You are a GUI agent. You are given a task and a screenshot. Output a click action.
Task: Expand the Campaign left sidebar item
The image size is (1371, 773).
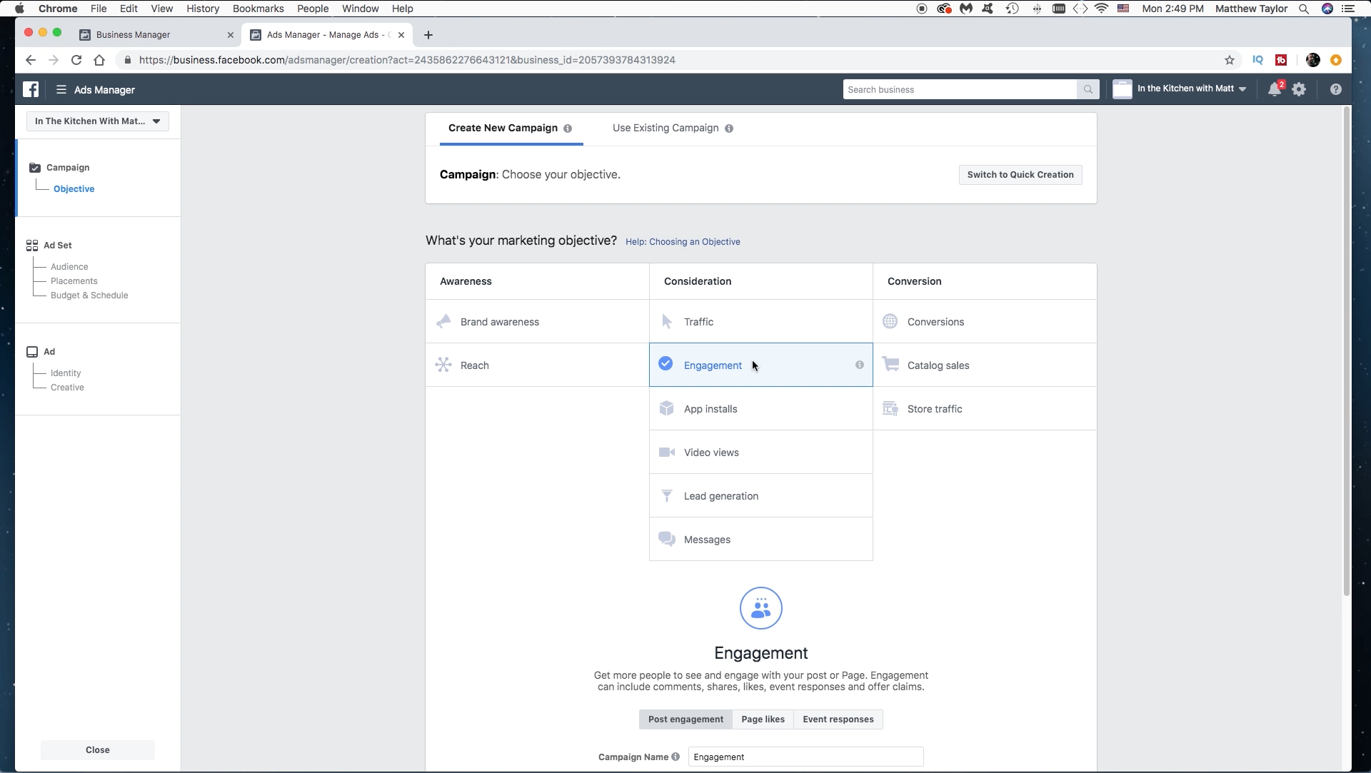pyautogui.click(x=68, y=166)
